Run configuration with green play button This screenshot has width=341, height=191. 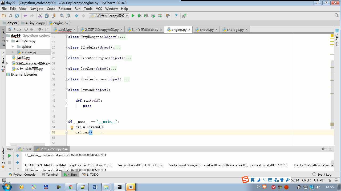coord(133,16)
